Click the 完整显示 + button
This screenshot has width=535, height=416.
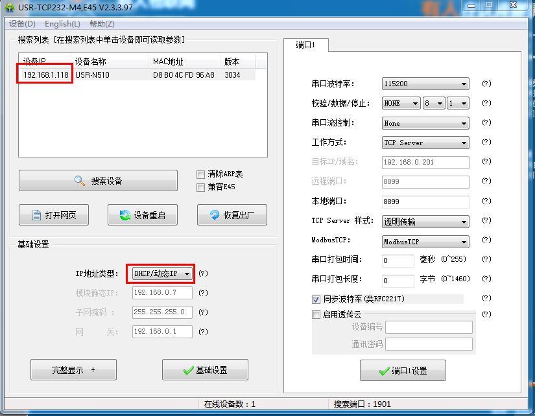point(73,370)
